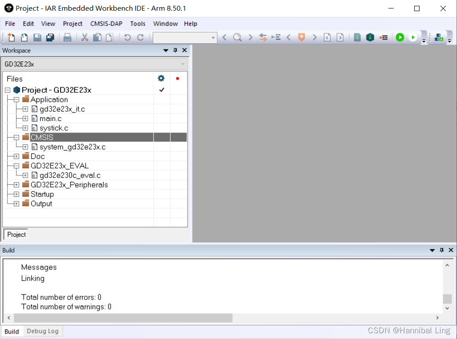The width and height of the screenshot is (457, 339).
Task: Click the Navigate Forward page icon
Action: coord(340,37)
